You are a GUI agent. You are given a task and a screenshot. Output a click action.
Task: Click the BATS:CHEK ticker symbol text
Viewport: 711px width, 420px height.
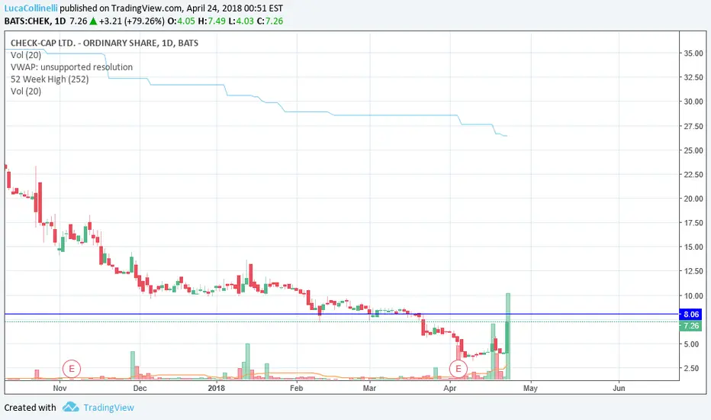(27, 21)
